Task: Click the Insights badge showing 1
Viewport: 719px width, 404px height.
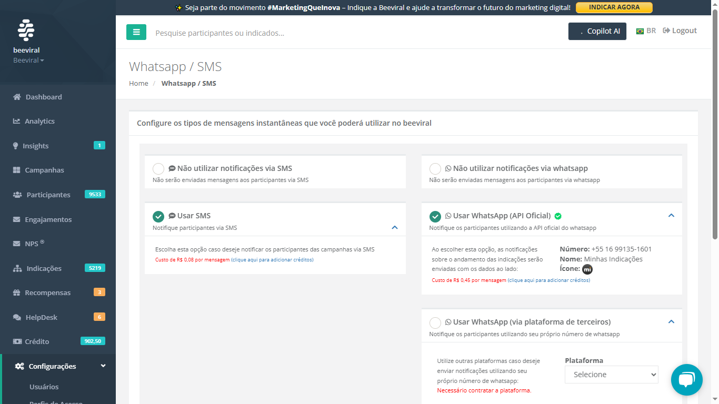Action: (99, 146)
